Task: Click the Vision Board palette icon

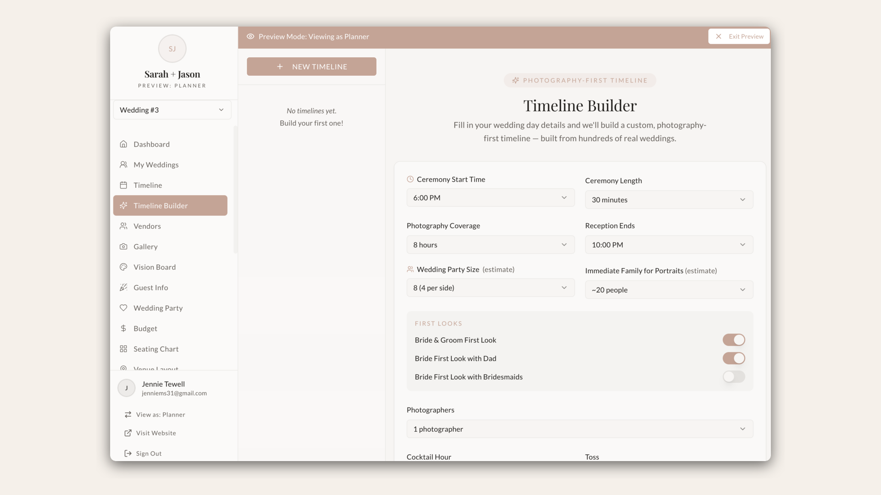Action: pyautogui.click(x=123, y=267)
